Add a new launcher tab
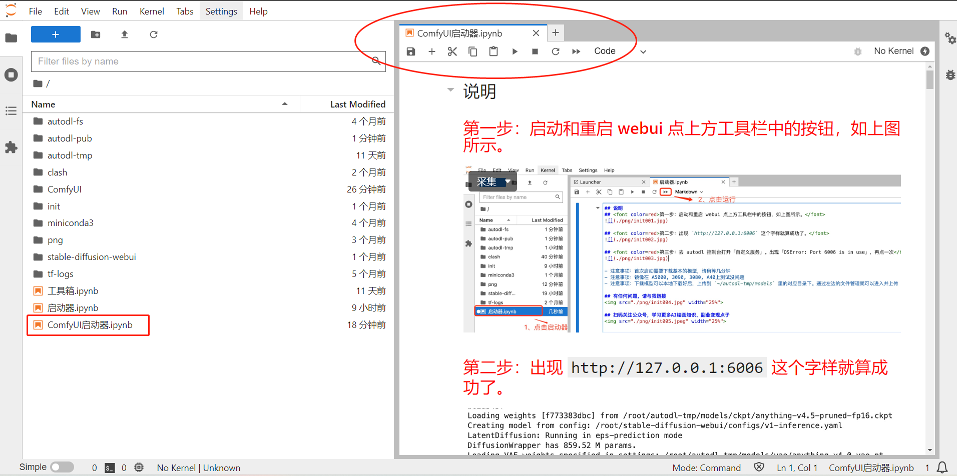 coord(556,33)
